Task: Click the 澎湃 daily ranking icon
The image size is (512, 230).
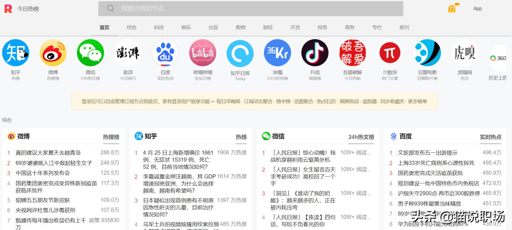Action: [x=128, y=53]
